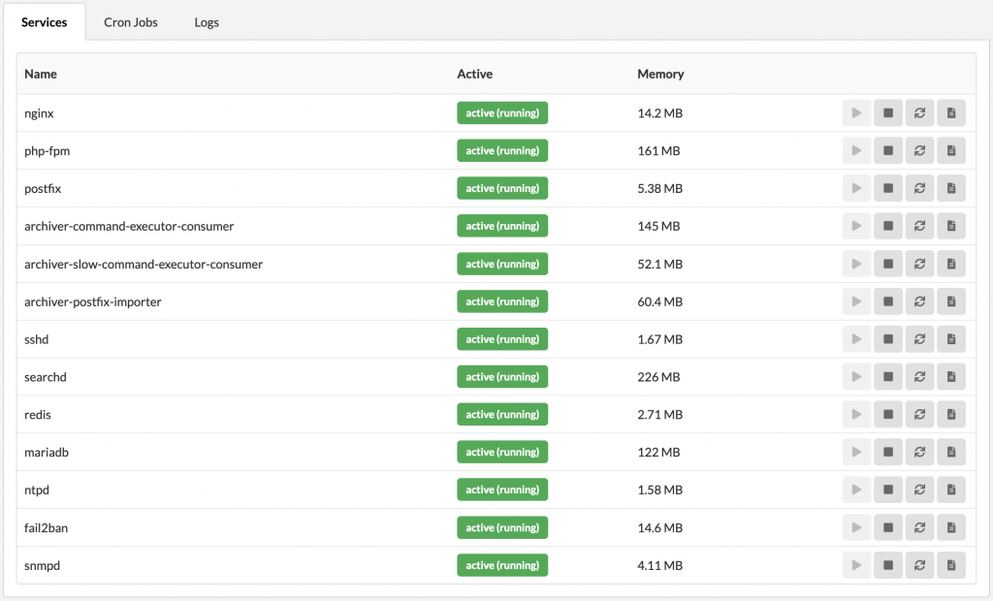Restart the snmpd service
Screen dimensions: 993x601
tap(919, 565)
